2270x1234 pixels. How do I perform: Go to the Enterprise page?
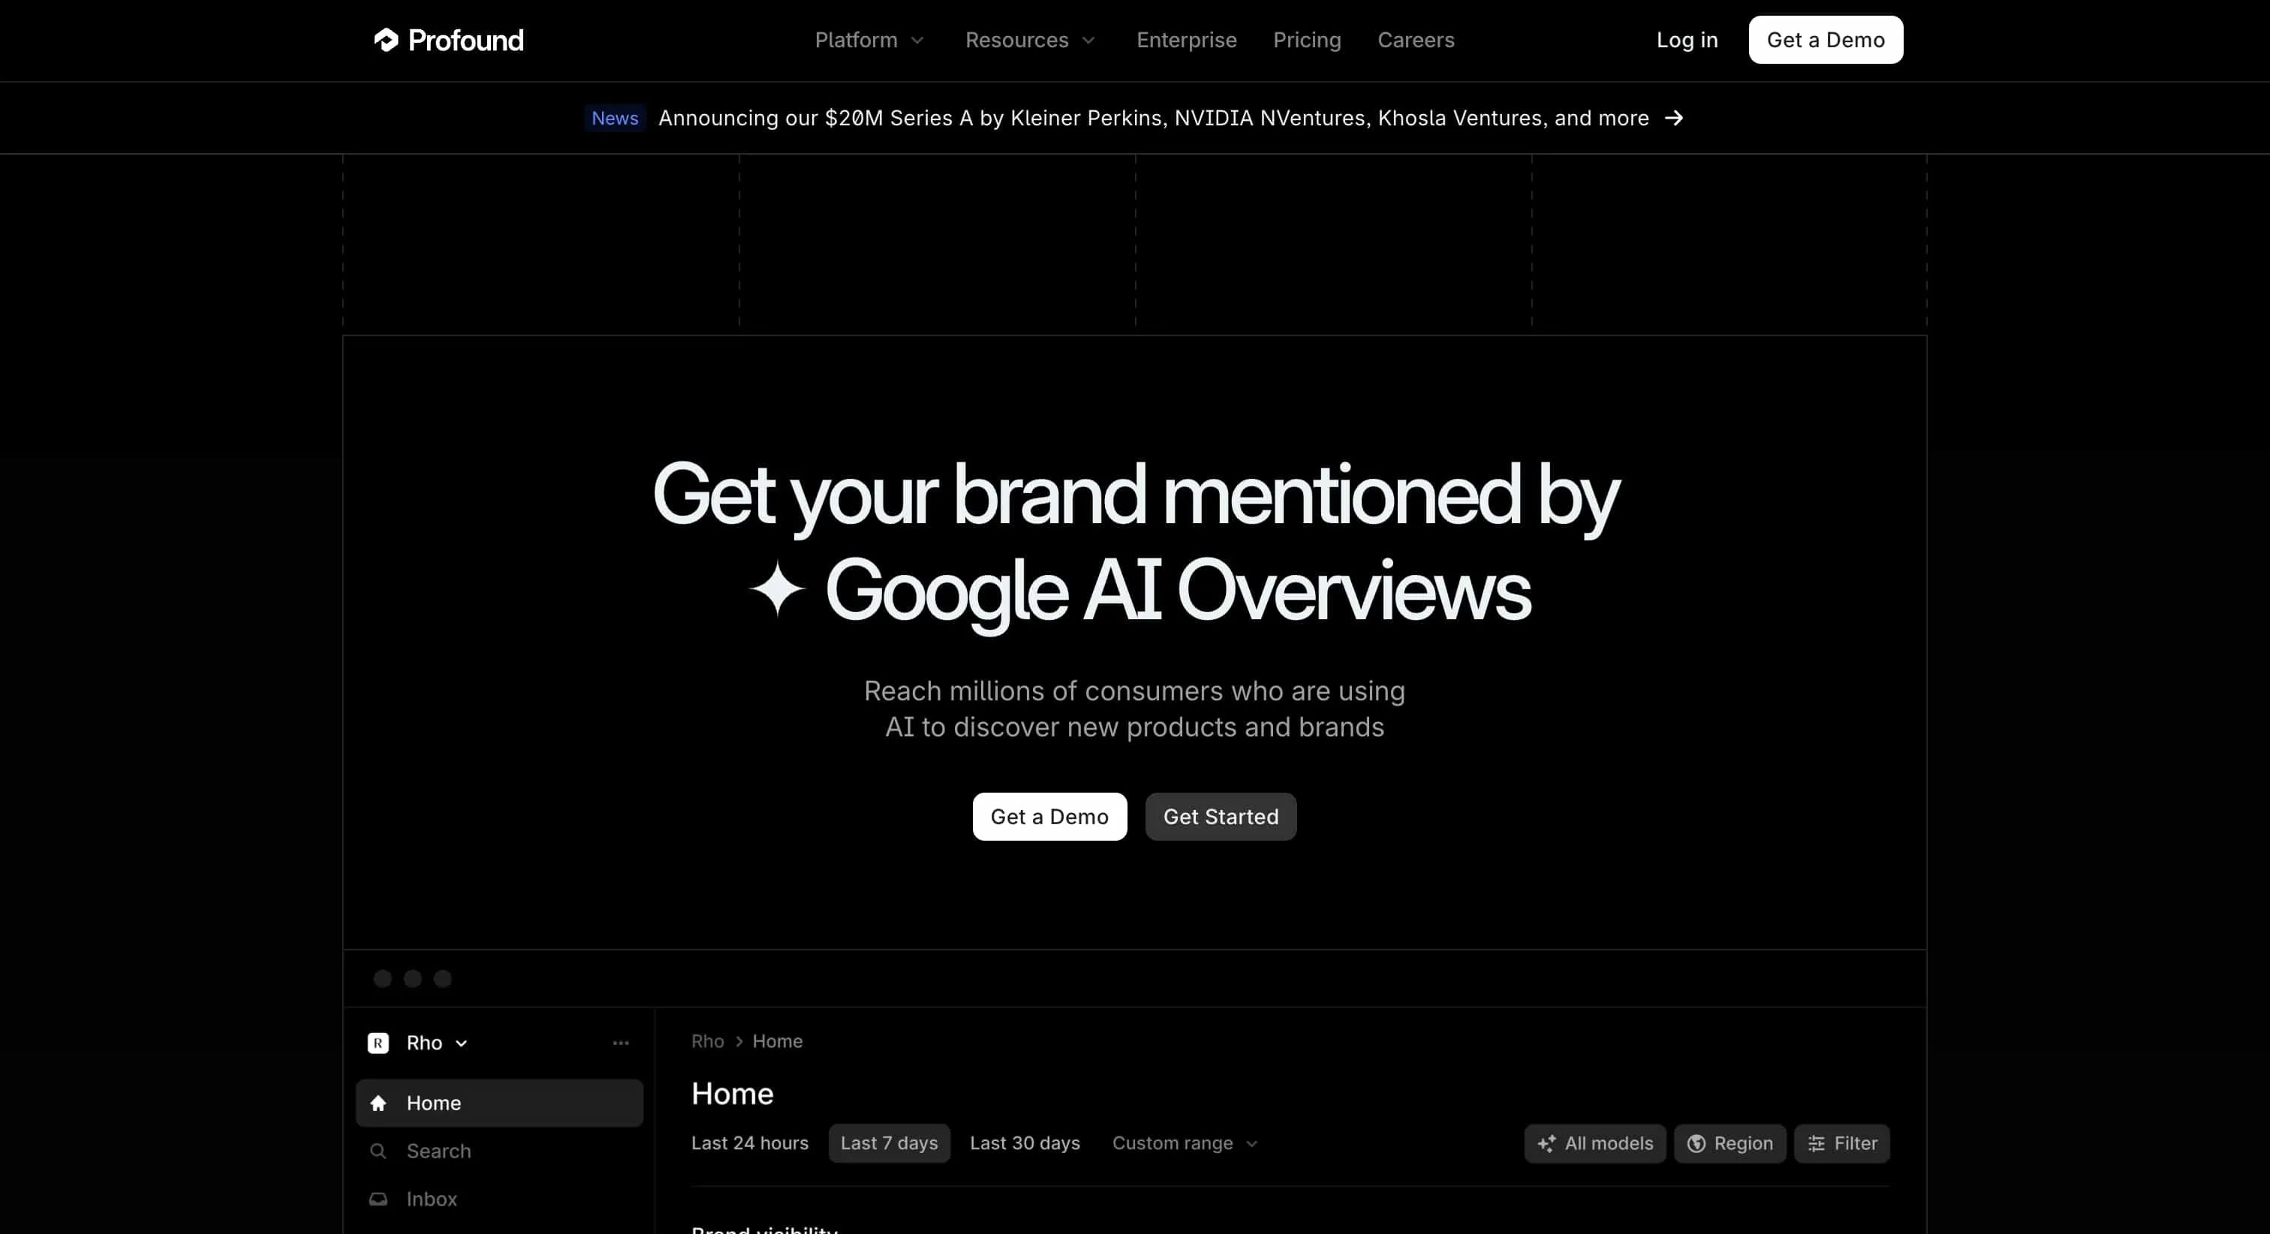(x=1186, y=40)
